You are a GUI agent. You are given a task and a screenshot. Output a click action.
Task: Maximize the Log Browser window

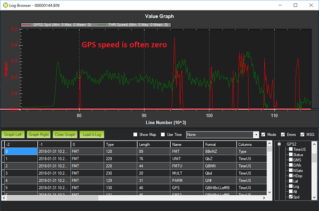(296, 5)
